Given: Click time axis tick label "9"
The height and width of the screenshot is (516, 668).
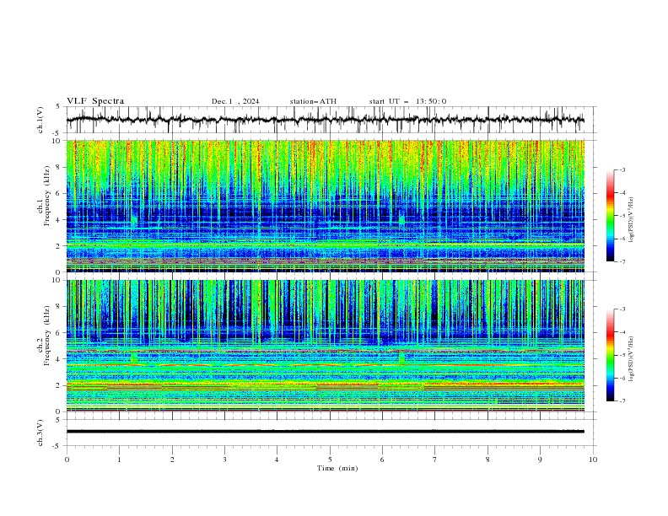Looking at the screenshot, I should (x=540, y=460).
